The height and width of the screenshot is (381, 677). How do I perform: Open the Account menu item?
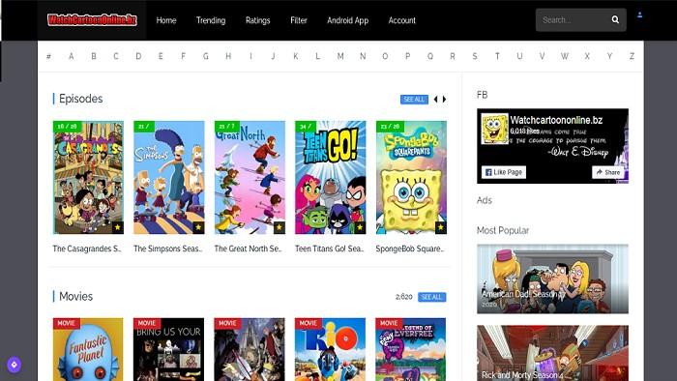[402, 20]
